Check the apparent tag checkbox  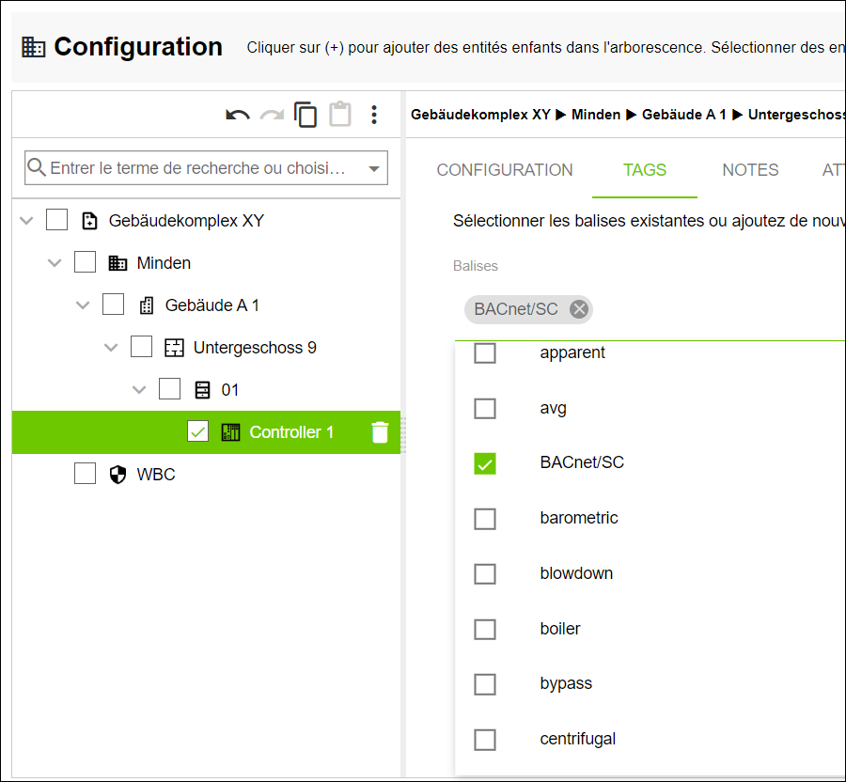(x=484, y=352)
